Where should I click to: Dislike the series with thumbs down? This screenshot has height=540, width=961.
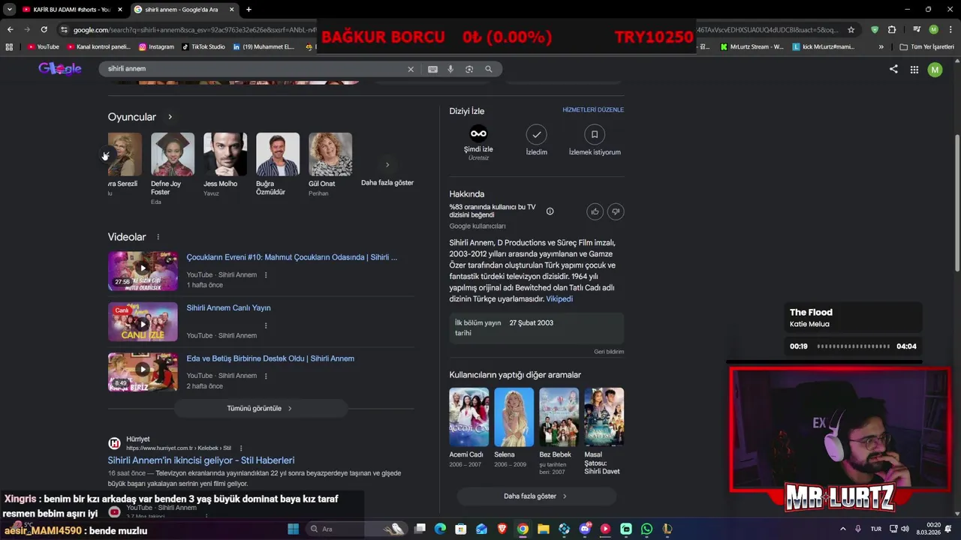click(x=616, y=211)
